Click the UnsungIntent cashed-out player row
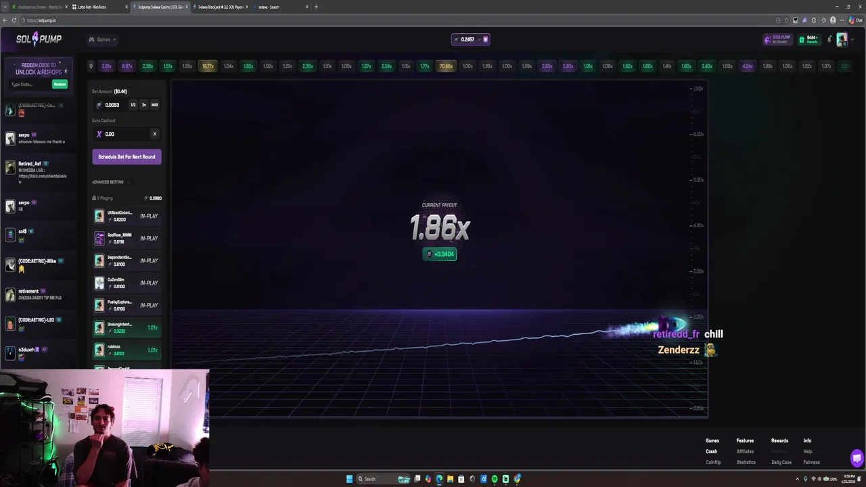Screen dimensions: 866x487 click(x=127, y=327)
